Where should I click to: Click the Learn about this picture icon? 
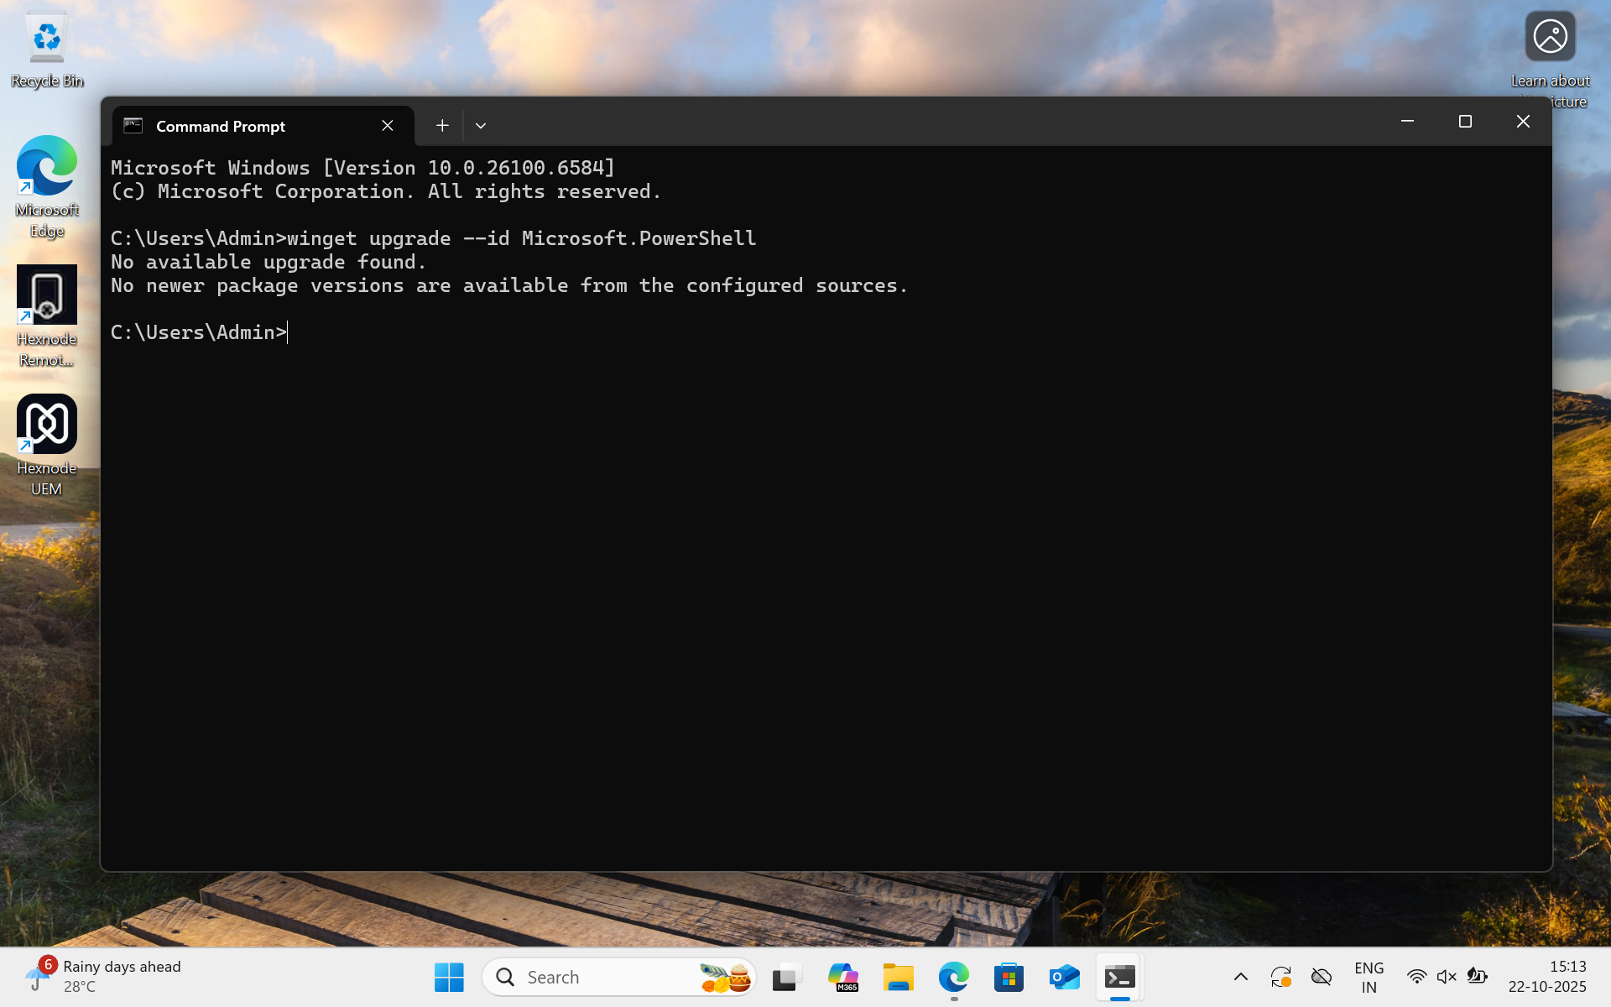coord(1550,37)
